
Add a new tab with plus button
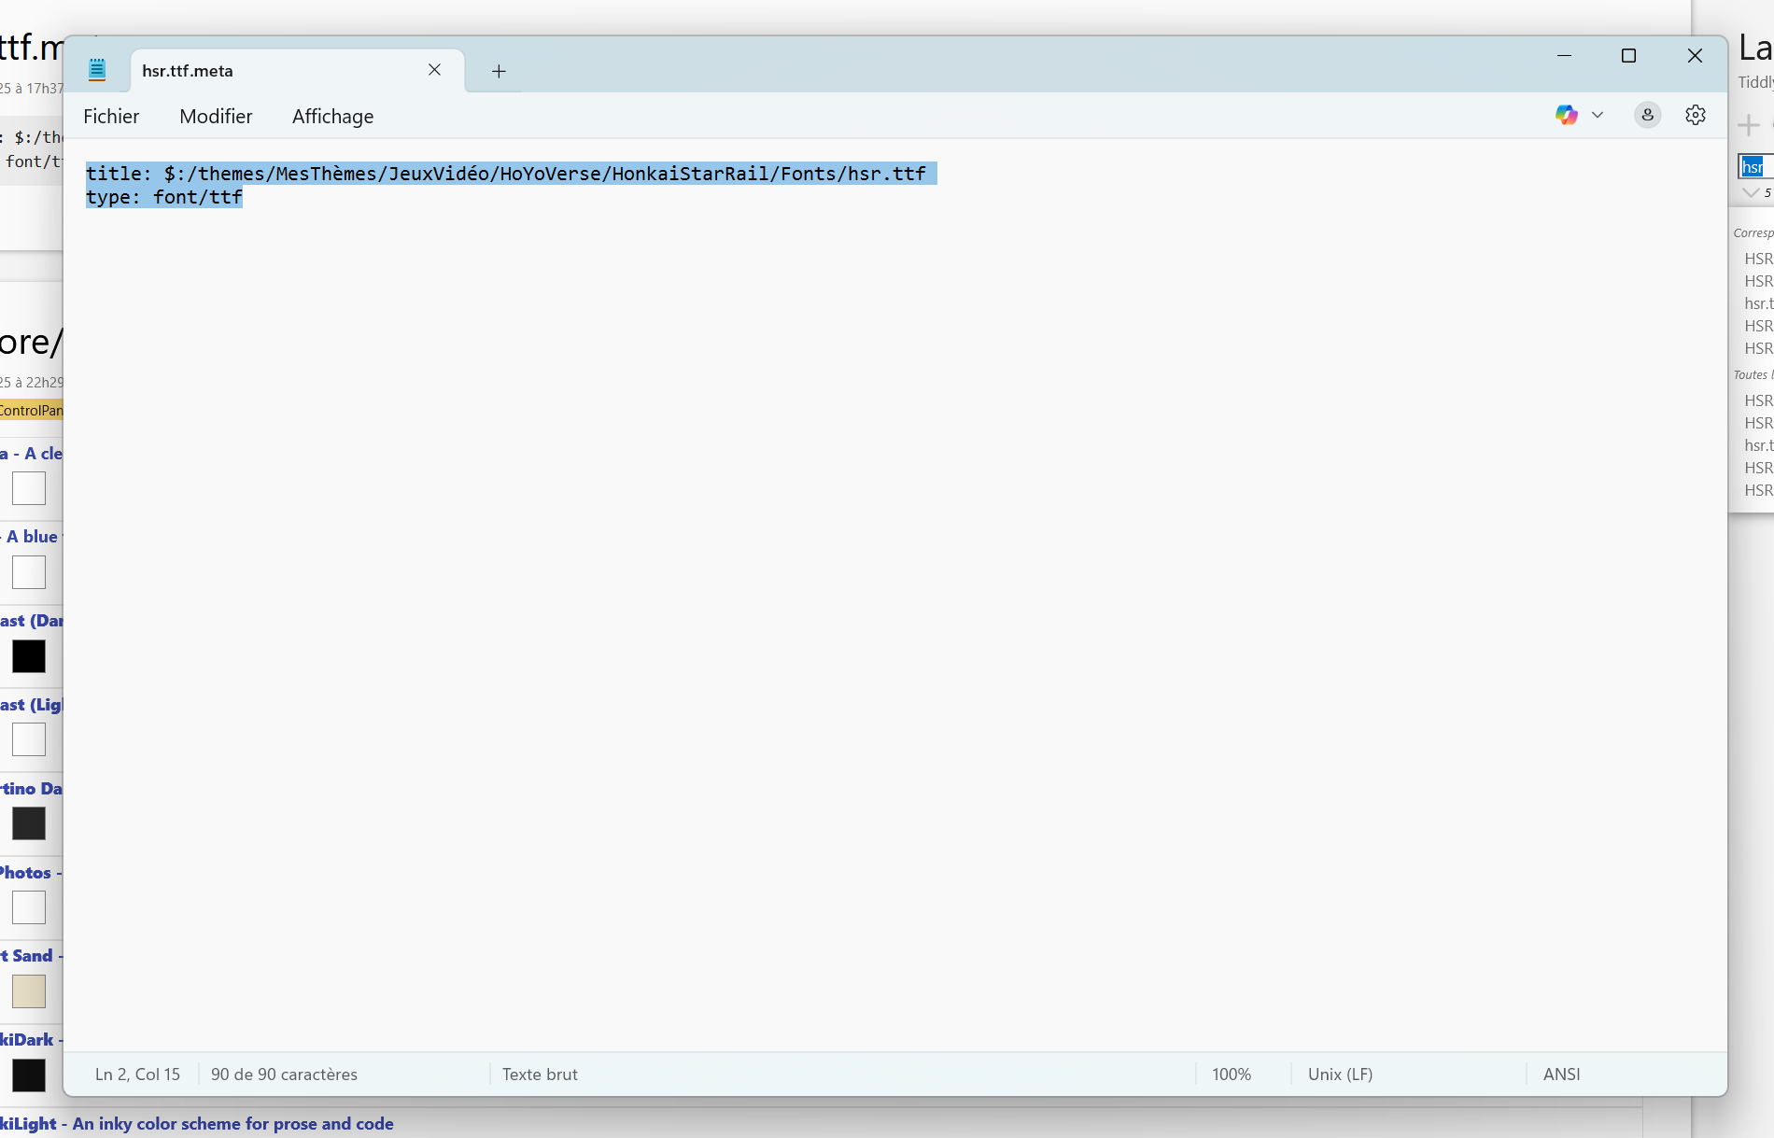(x=499, y=71)
